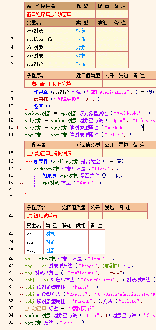This screenshot has height=330, width=156.
Task: Select the 窗口程序集_启动窗口 name cell
Action: tap(49, 14)
